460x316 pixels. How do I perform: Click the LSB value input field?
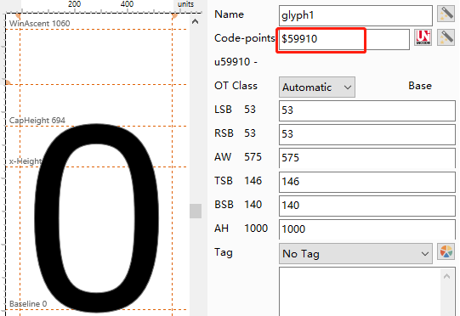pos(367,110)
